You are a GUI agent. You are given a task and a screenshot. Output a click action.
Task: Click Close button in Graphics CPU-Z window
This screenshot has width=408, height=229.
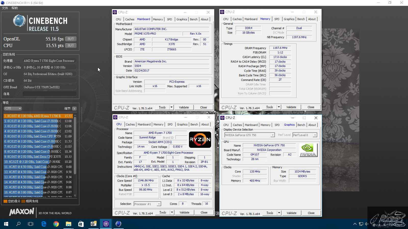pos(311,213)
